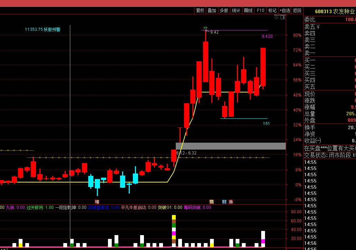Add stock with +自选 button

pos(285,10)
